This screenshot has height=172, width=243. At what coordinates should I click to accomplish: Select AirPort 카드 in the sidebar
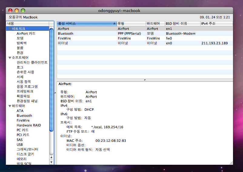click(26, 33)
